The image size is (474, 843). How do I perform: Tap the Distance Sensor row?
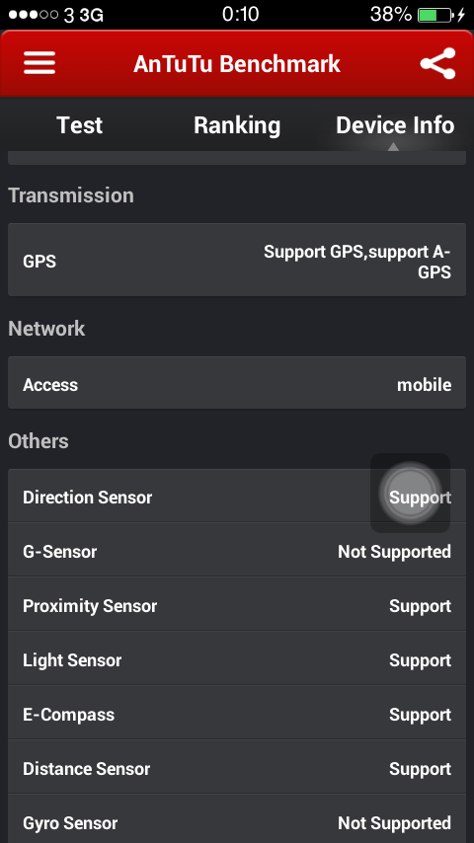pyautogui.click(x=237, y=767)
